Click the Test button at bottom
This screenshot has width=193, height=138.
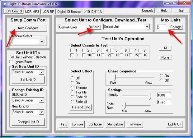(64, 124)
